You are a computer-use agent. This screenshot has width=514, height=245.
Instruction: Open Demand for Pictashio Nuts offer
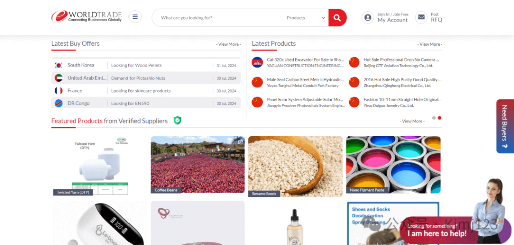click(x=139, y=78)
